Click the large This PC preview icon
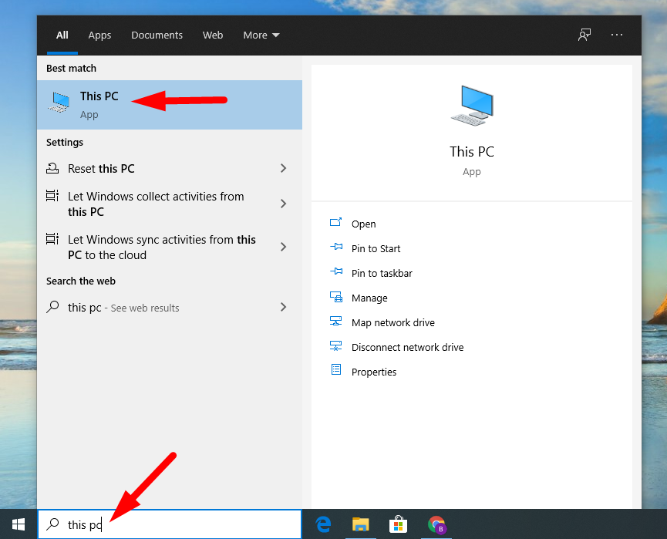This screenshot has width=667, height=539. pos(471,106)
